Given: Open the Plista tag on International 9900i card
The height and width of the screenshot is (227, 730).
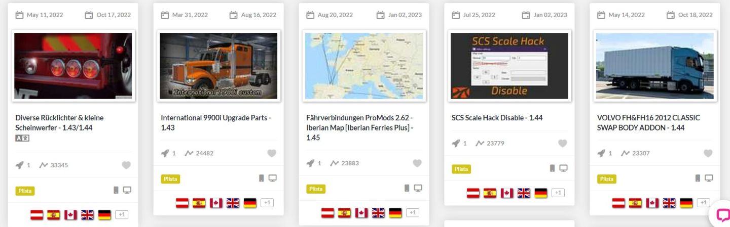Looking at the screenshot, I should click(170, 179).
